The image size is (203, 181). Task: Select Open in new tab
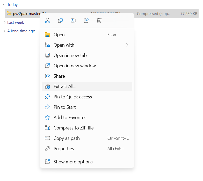tap(70, 55)
